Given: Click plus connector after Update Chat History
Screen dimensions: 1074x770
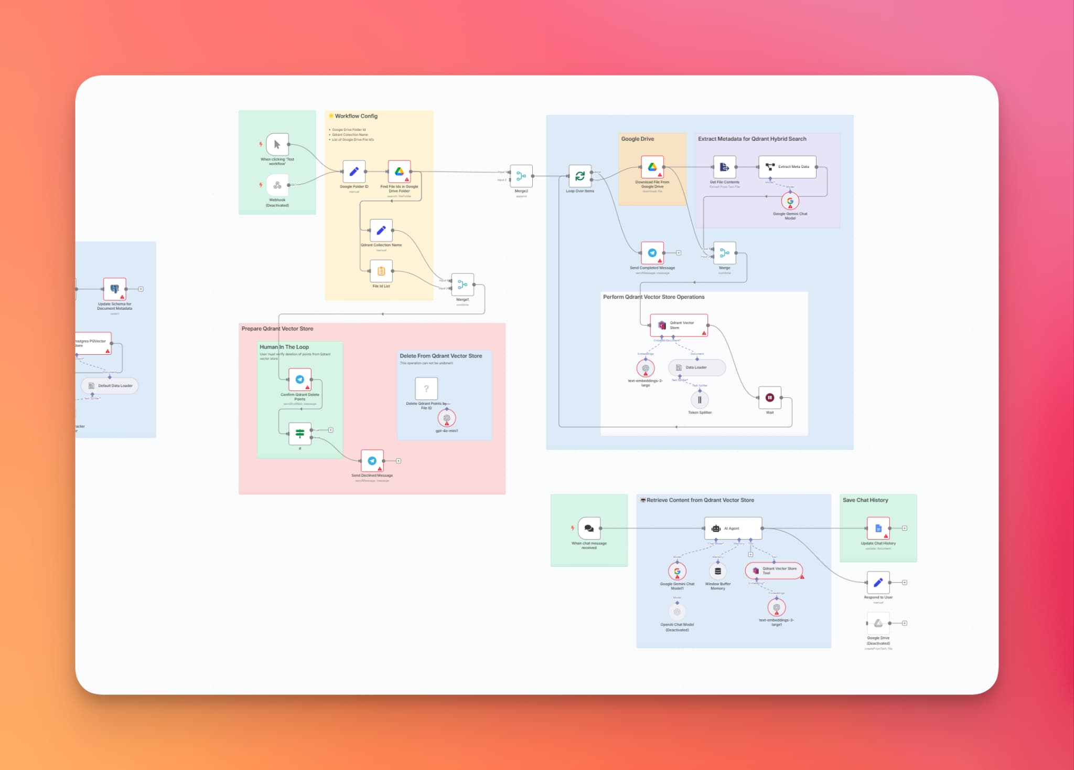Looking at the screenshot, I should (x=905, y=529).
